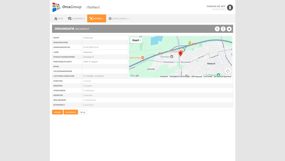
Task: Click the '0 afdelingen' value
Action: pyautogui.click(x=89, y=90)
